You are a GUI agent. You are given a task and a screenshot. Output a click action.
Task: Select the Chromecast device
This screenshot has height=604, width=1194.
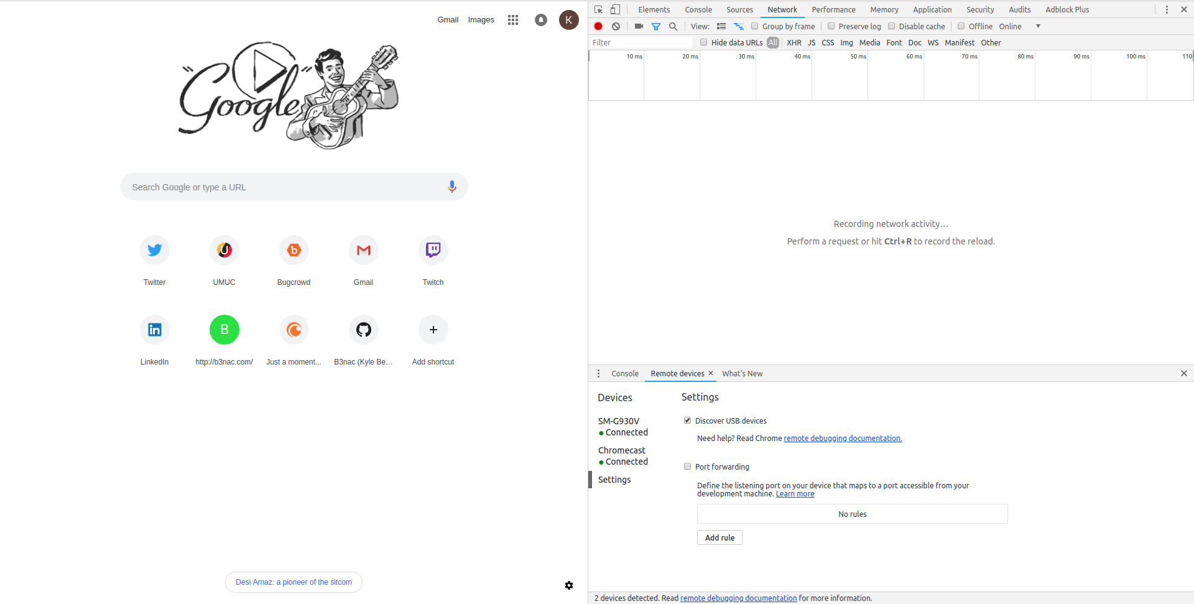(622, 455)
